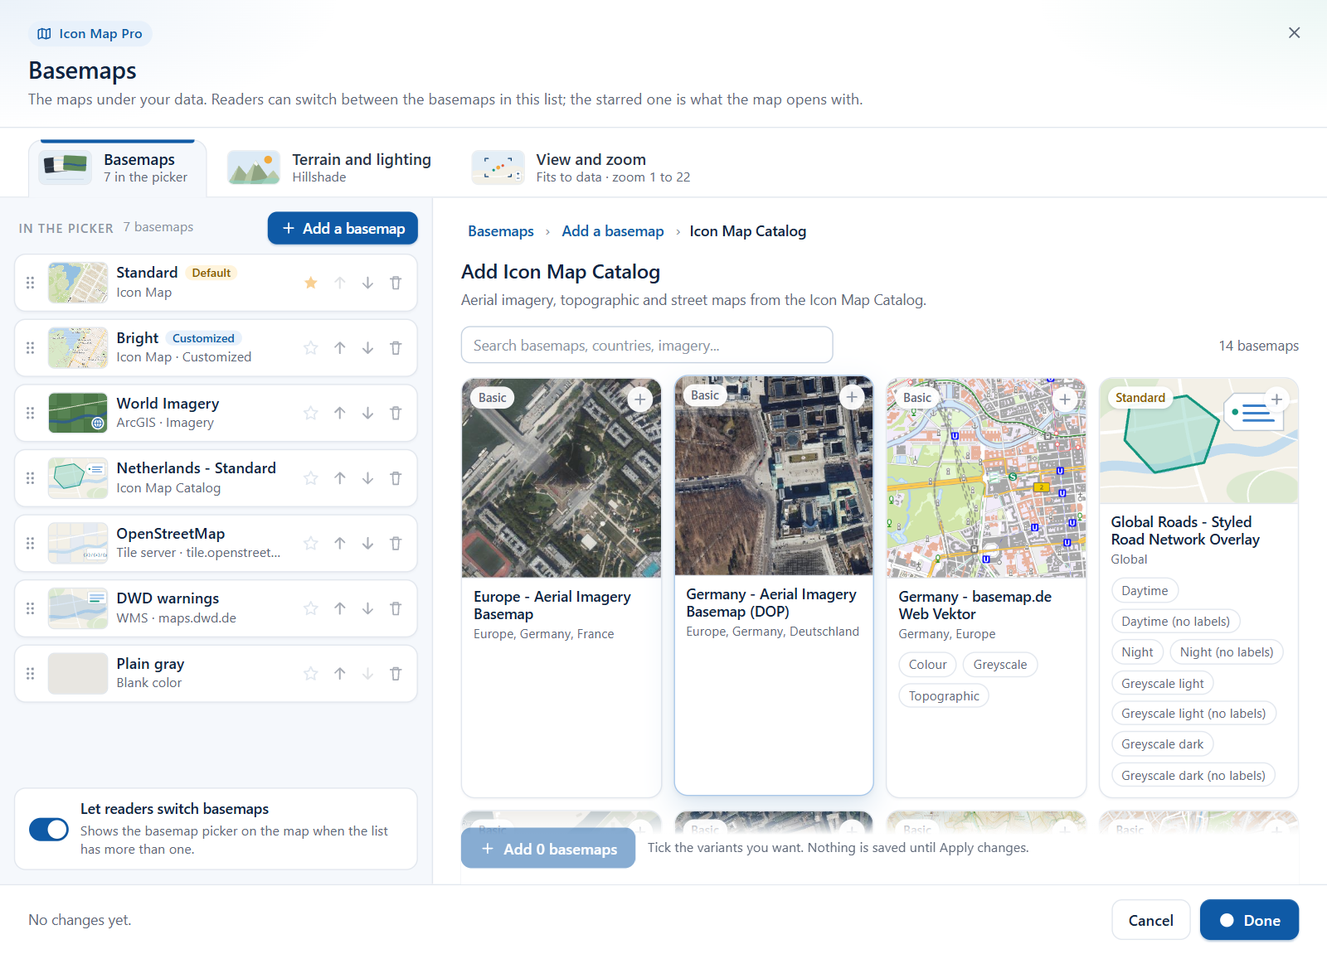Star World Imagery as default
The image size is (1327, 954).
[x=311, y=413]
